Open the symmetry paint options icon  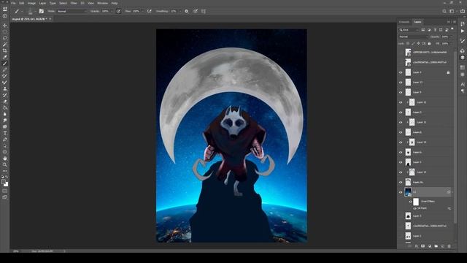click(x=204, y=12)
